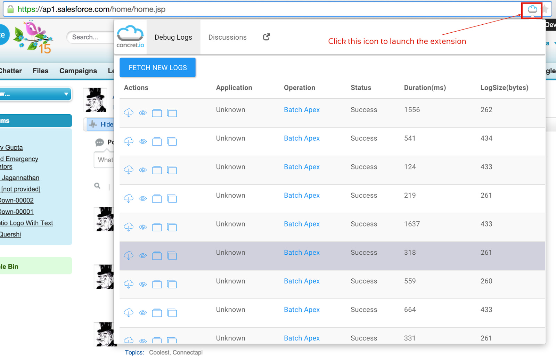Image resolution: width=556 pixels, height=361 pixels.
Task: Download log for the 541 ms row
Action: 129,141
